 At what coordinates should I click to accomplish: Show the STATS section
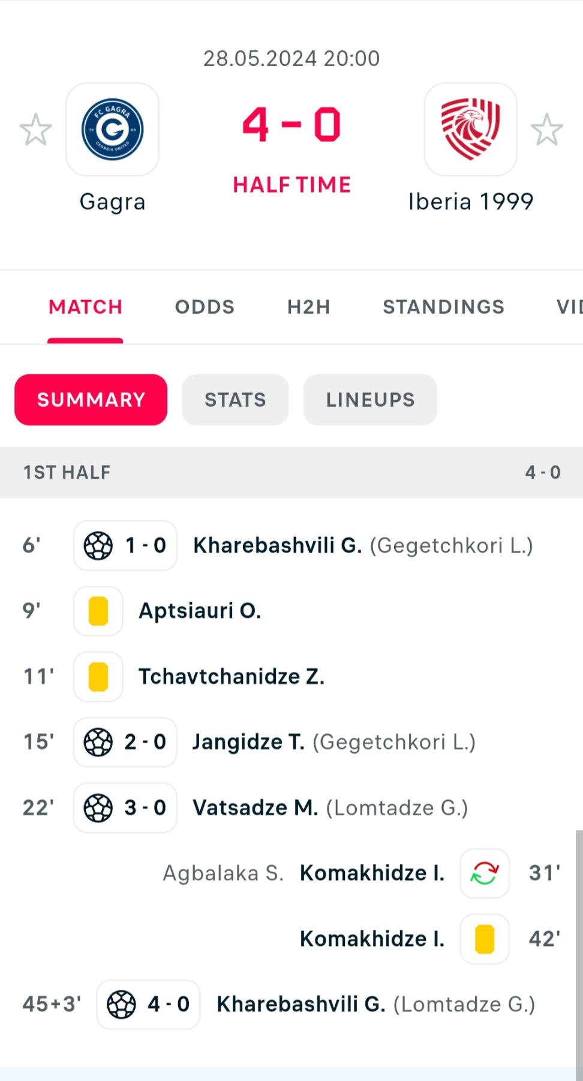[x=235, y=400]
